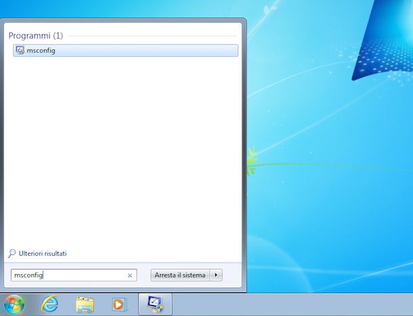Click the Windows Start orb
The height and width of the screenshot is (316, 413).
(14, 305)
